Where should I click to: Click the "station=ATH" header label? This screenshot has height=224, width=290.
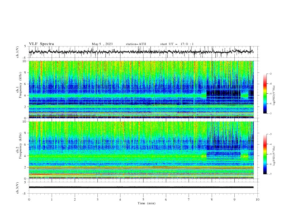(136, 44)
